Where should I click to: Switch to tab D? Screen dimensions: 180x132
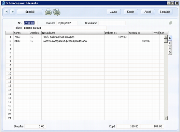click(170, 52)
